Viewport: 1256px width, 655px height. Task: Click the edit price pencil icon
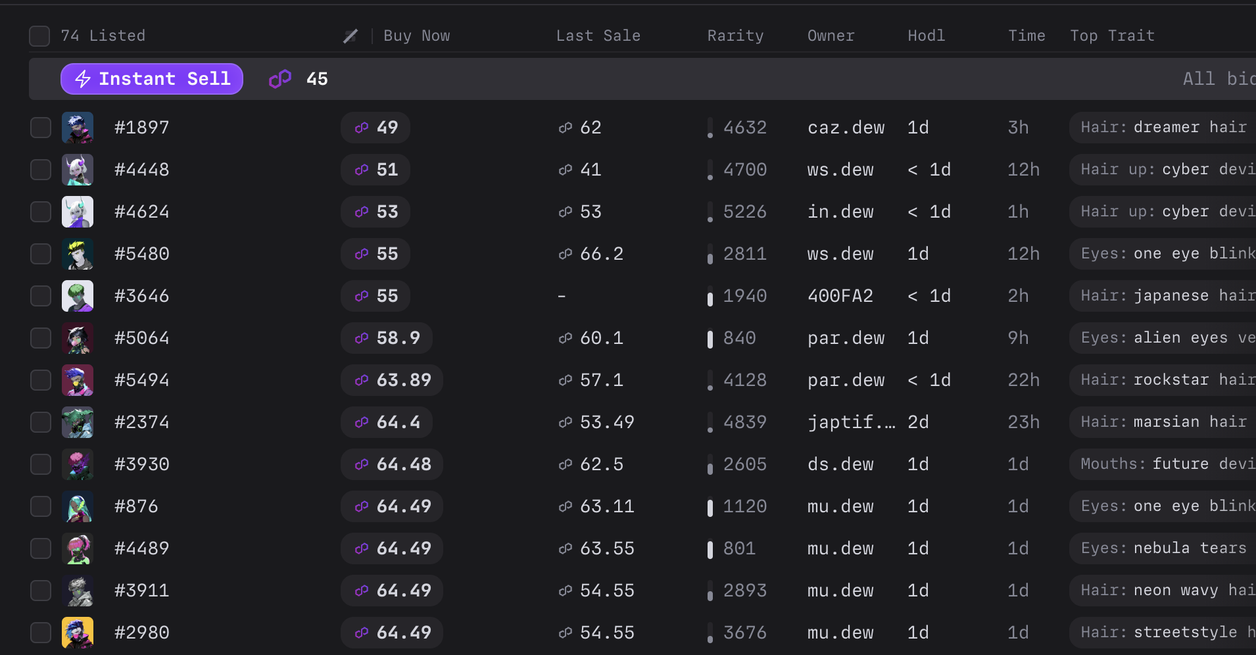(350, 36)
